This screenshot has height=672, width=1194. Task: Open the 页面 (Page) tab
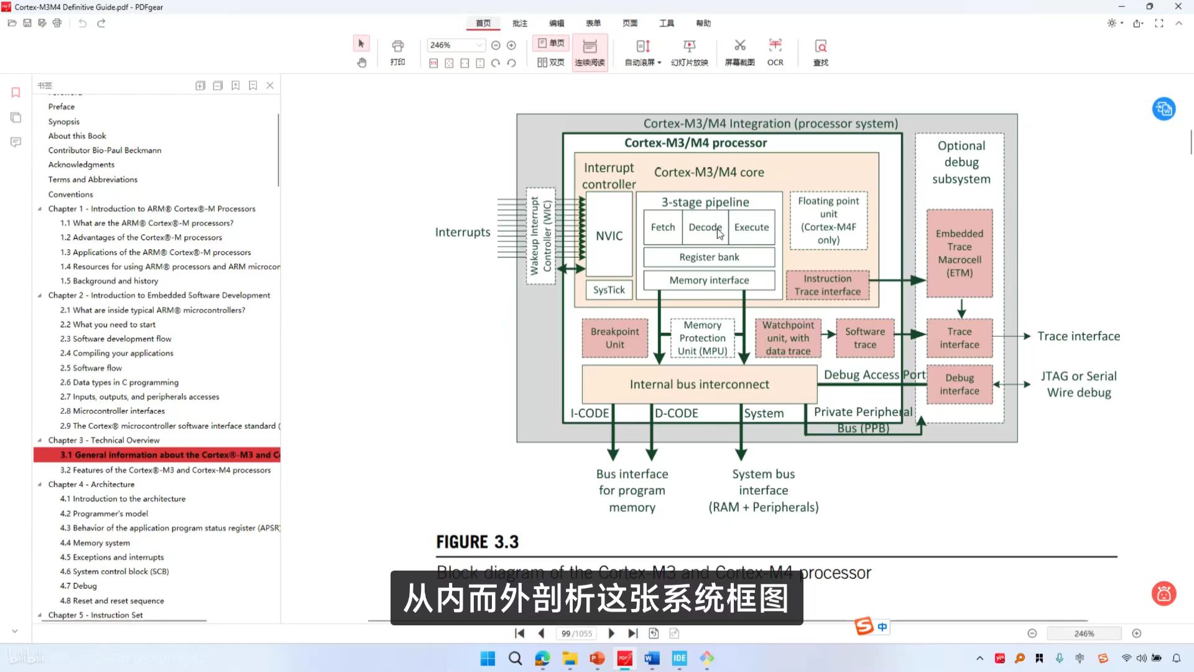pyautogui.click(x=630, y=23)
